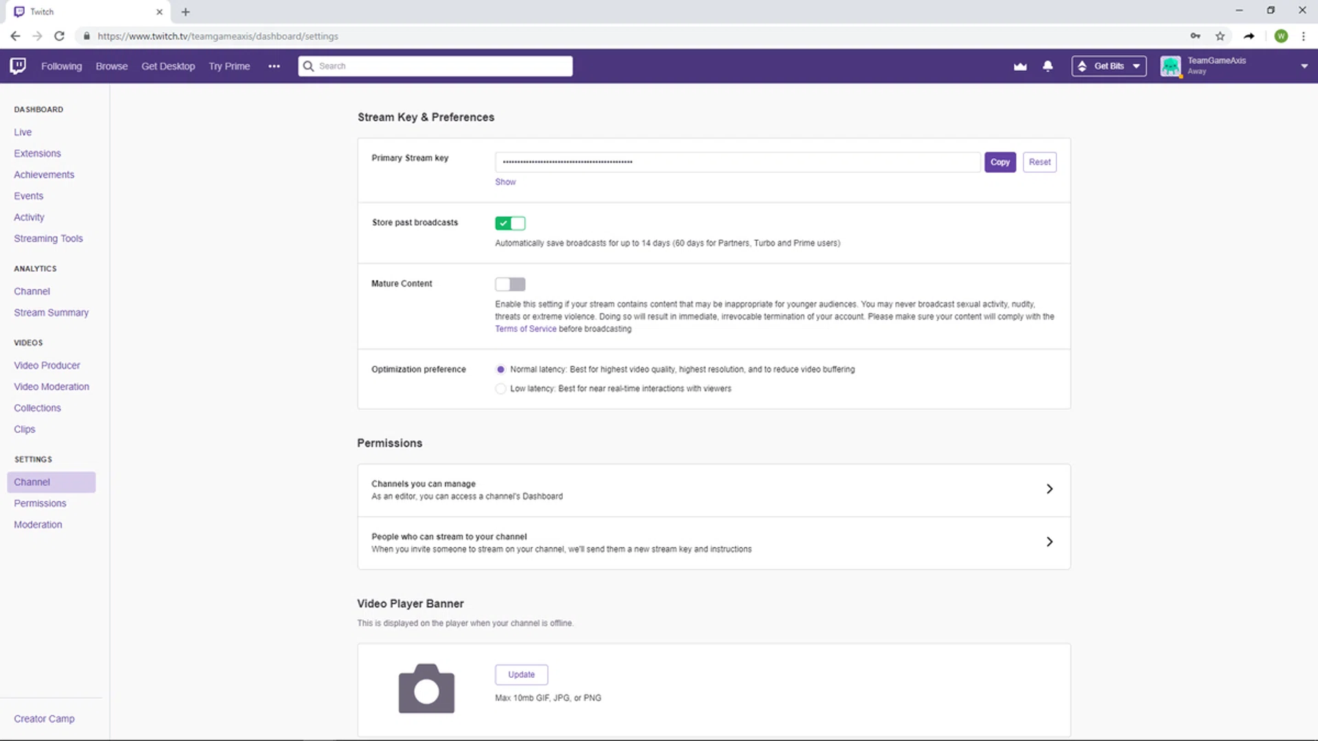Open Streaming Tools in the sidebar
This screenshot has height=741, width=1318.
click(x=48, y=239)
